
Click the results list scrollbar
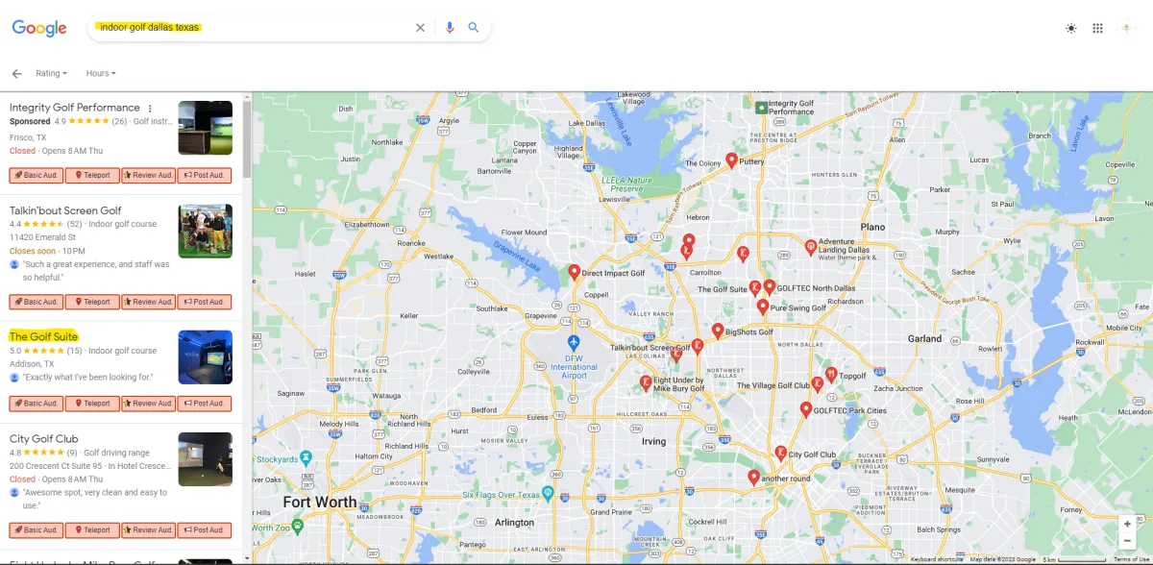(x=247, y=139)
